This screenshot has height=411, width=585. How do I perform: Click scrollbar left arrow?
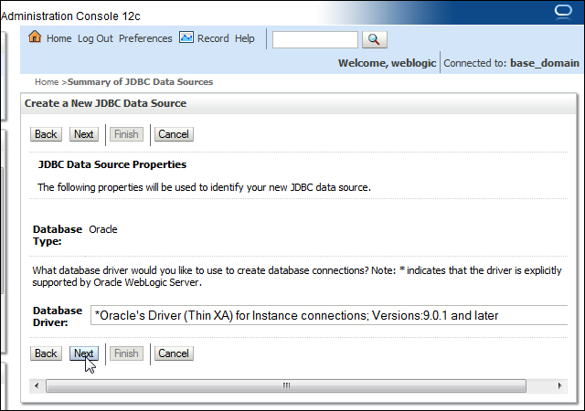coord(37,385)
